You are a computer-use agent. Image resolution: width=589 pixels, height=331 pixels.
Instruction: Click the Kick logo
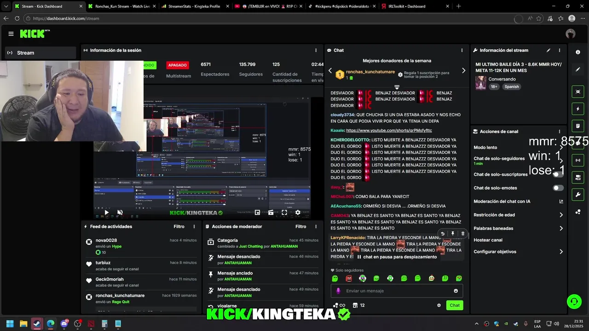35,34
